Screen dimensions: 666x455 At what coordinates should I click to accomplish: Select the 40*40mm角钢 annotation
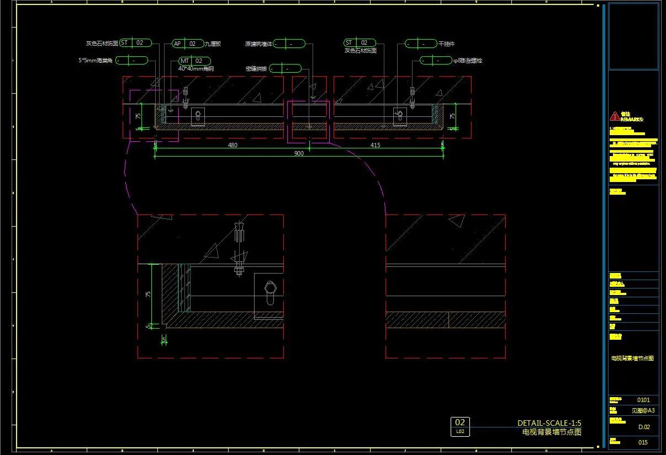coord(195,69)
